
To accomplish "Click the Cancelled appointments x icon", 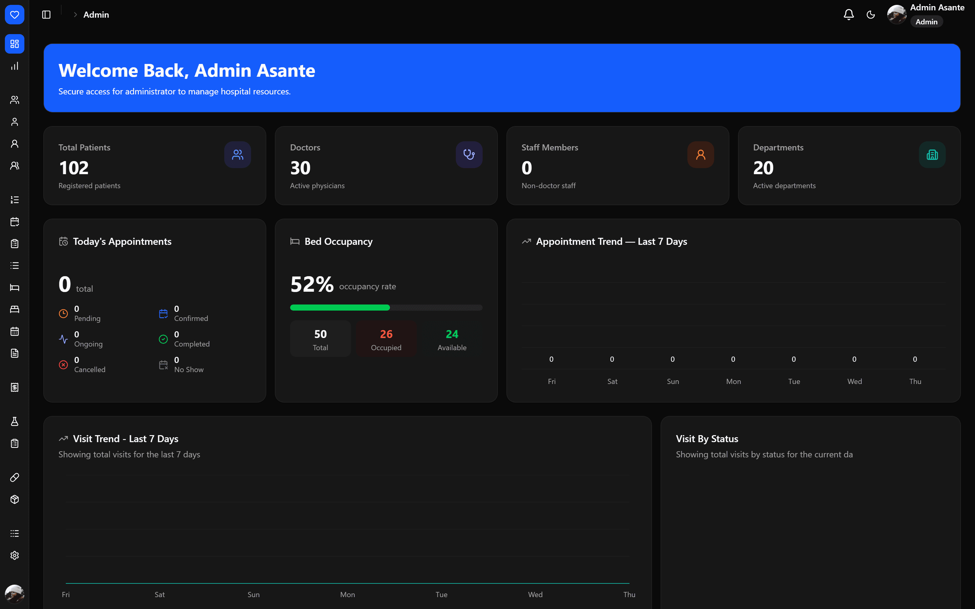I will click(63, 364).
